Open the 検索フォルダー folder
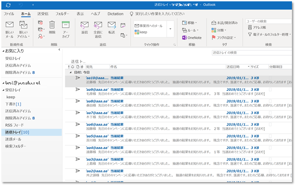The width and height of the screenshot is (296, 186). point(16,146)
